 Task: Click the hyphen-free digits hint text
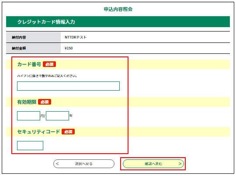pos(47,76)
